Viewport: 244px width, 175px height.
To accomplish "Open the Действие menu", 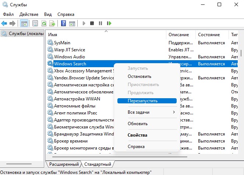I will tap(29, 14).
